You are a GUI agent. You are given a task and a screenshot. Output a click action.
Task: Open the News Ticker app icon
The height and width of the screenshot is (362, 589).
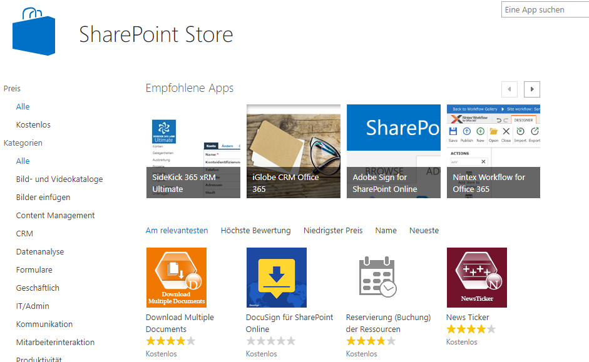pyautogui.click(x=476, y=277)
